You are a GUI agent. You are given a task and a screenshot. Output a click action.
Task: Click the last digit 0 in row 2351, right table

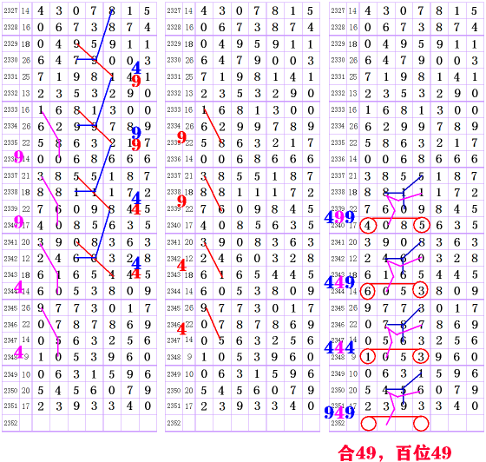[x=475, y=406]
